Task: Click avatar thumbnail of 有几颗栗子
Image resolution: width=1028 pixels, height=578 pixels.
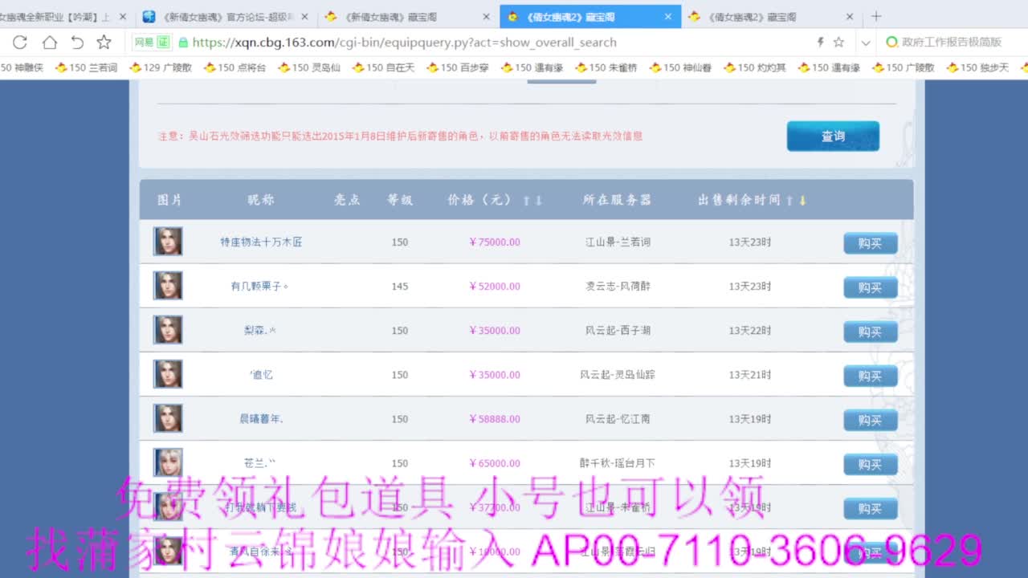Action: 168,286
